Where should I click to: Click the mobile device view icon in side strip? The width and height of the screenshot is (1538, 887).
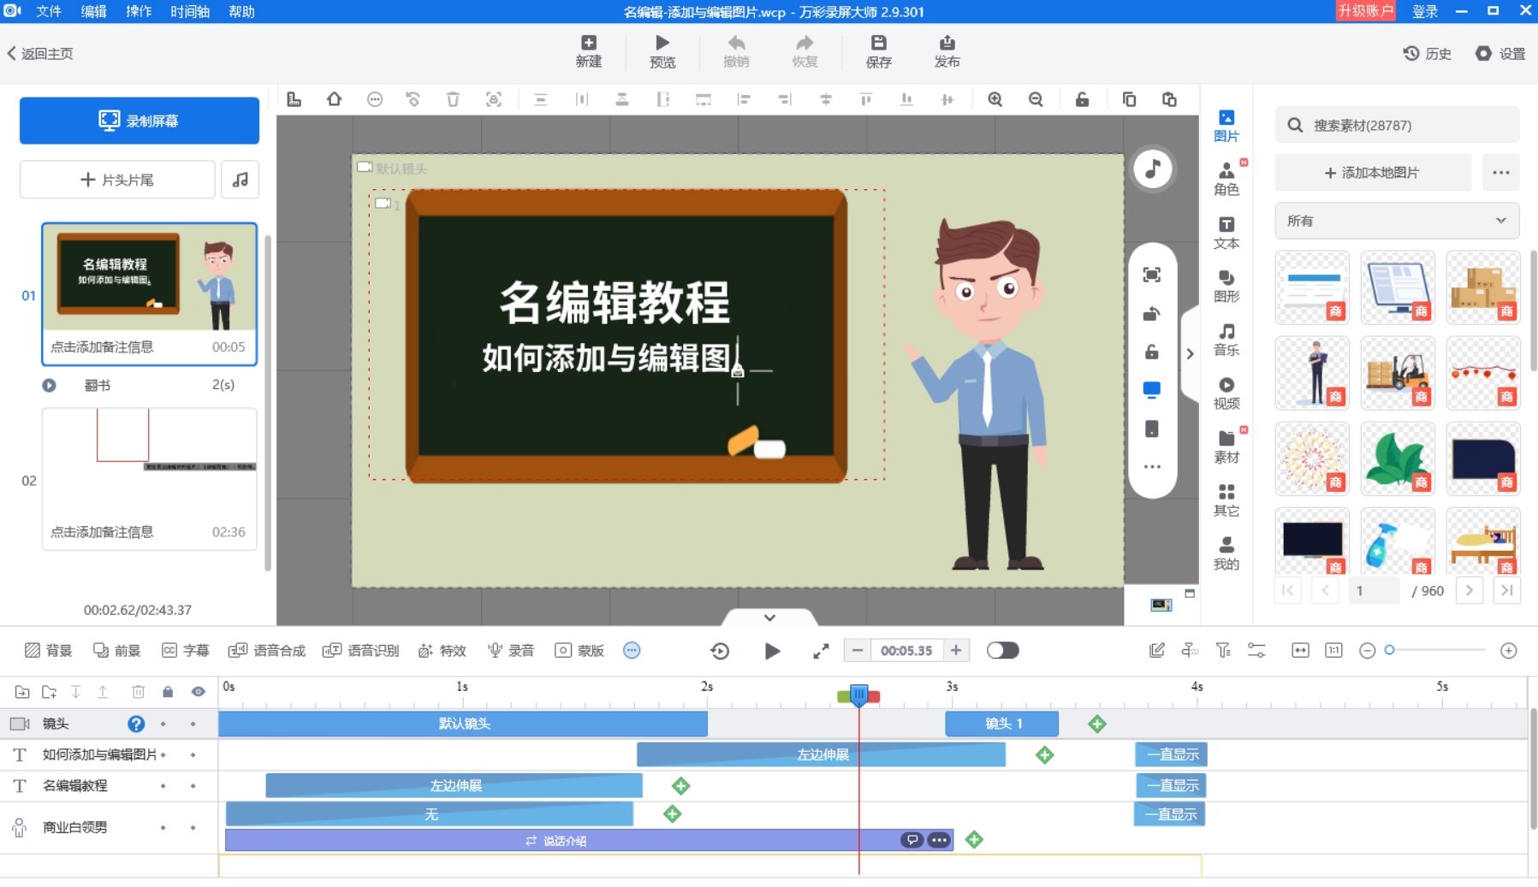click(x=1152, y=429)
